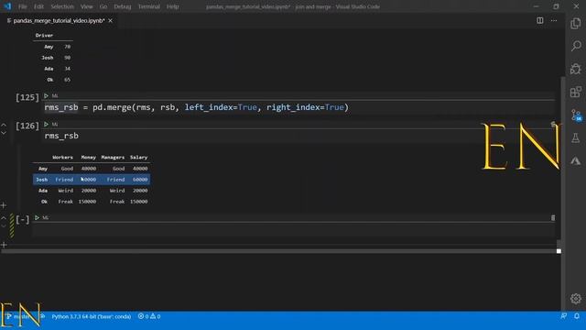Move cell 126 down with the arrow

(4, 133)
